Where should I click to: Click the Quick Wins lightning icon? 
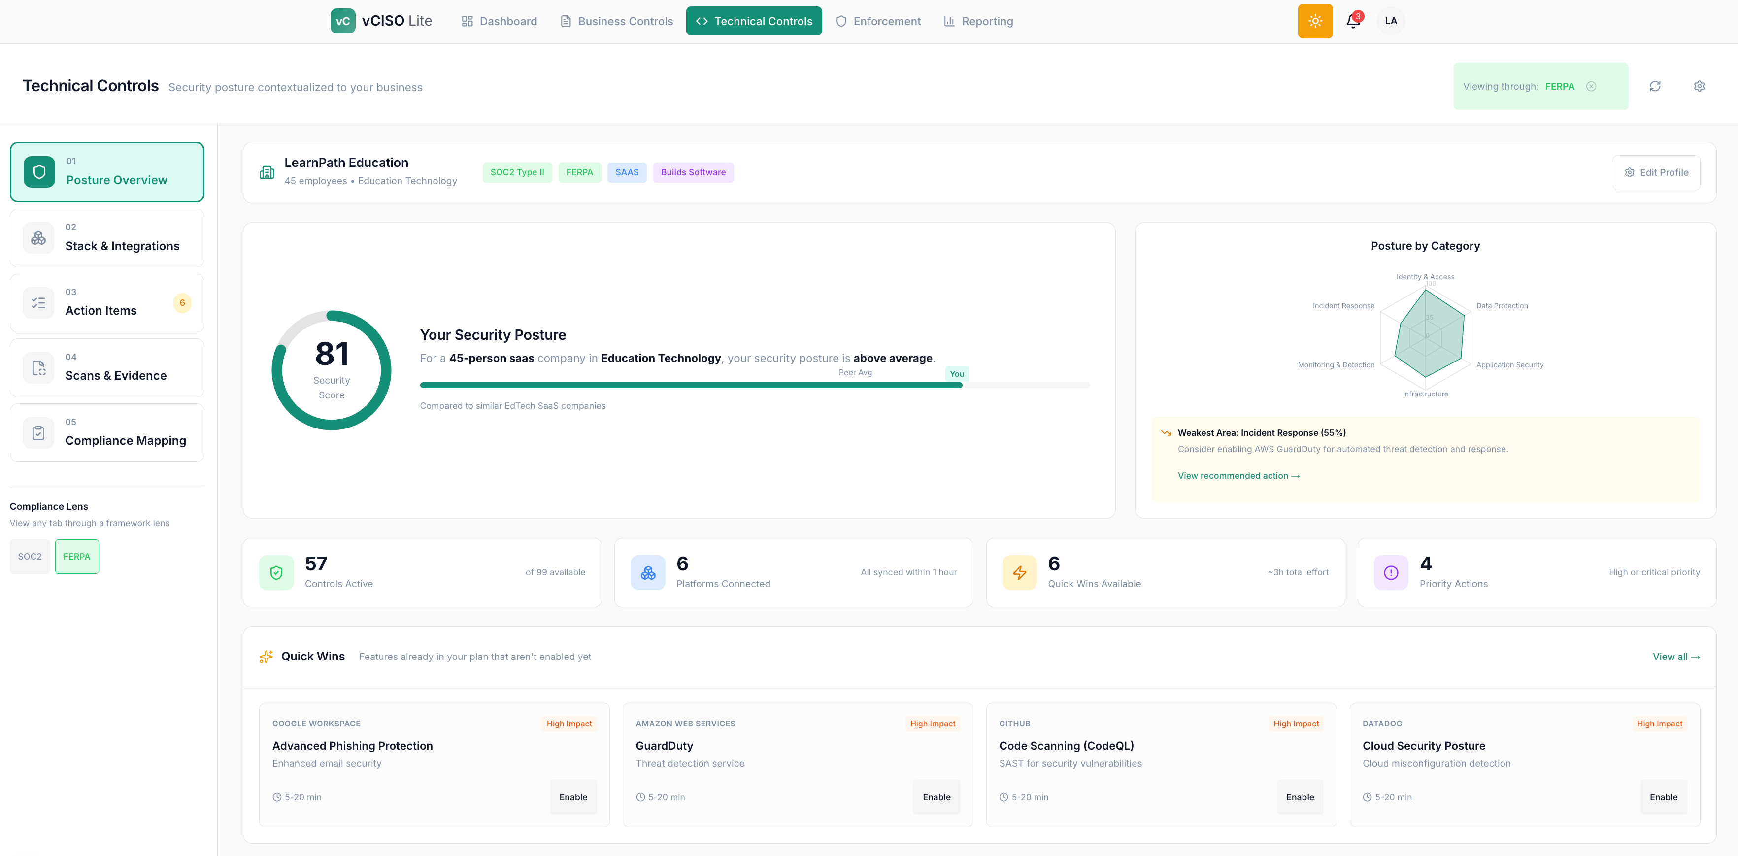[1019, 573]
